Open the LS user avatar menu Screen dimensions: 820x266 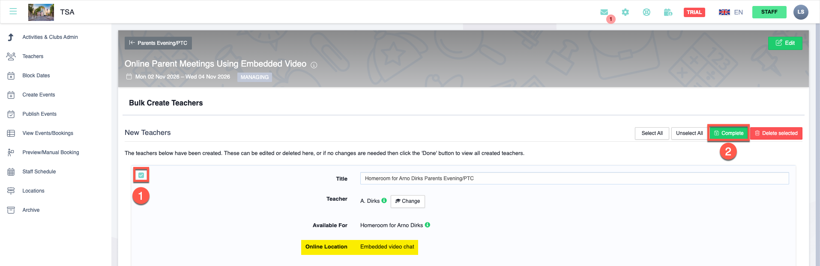point(800,12)
